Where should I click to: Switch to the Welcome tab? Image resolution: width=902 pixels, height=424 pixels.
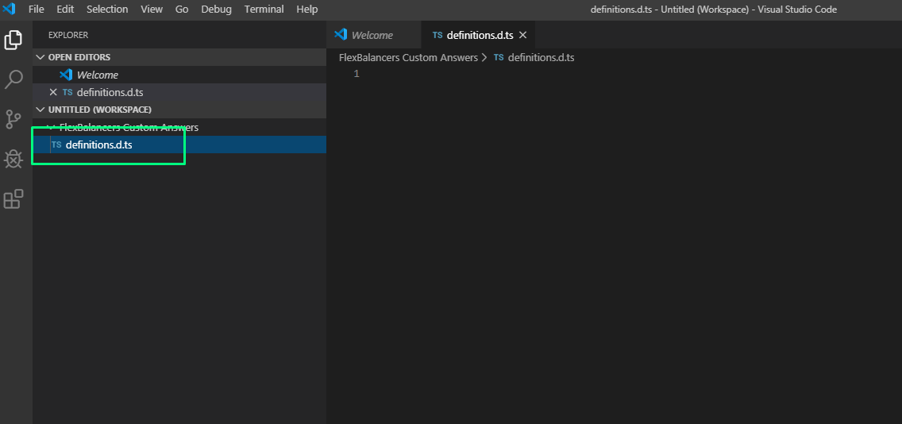pyautogui.click(x=372, y=35)
